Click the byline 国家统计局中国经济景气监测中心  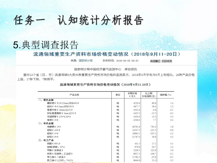click(98, 69)
